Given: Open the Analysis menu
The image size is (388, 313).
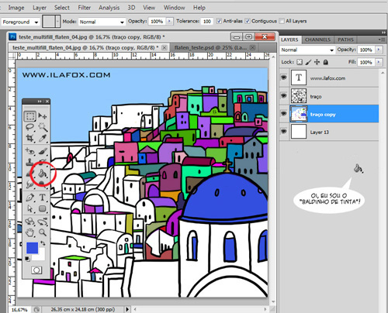Looking at the screenshot, I should coord(109,8).
